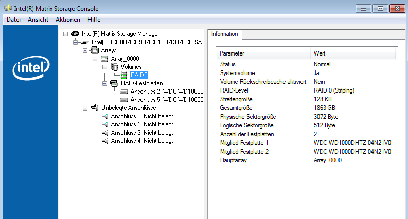
Task: Click the Gesamtgröße value 1863 GB
Action: pyautogui.click(x=325, y=108)
